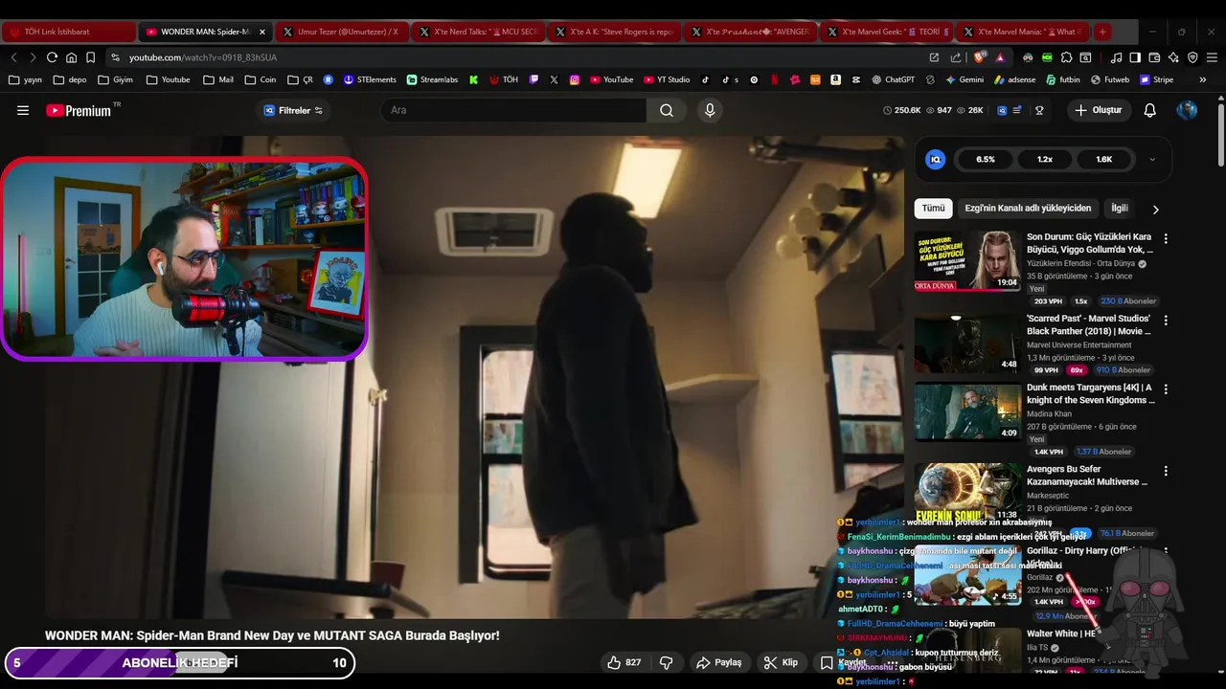Open the Gemini bookmark

click(964, 79)
